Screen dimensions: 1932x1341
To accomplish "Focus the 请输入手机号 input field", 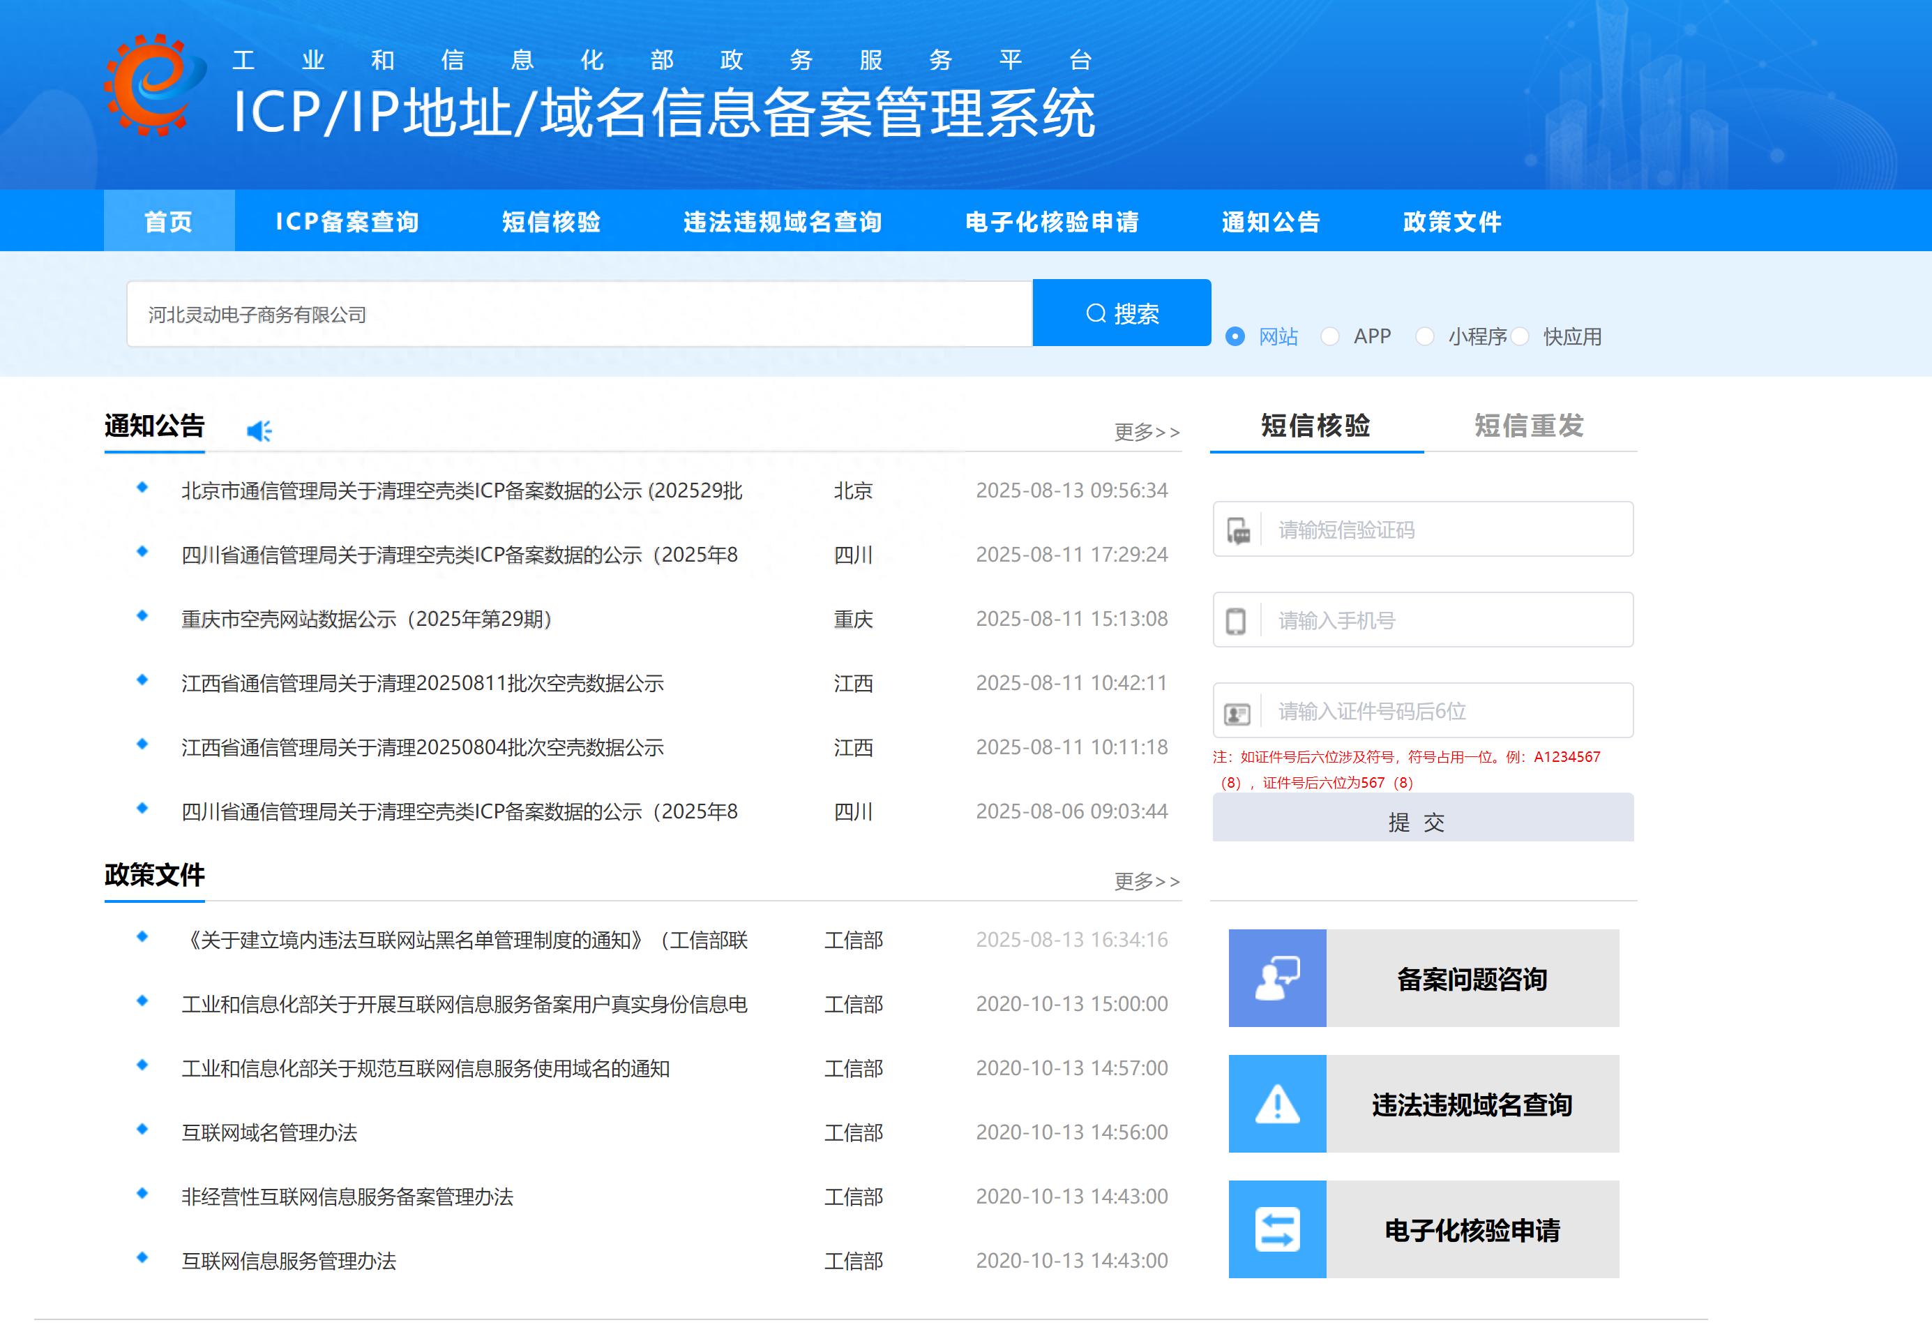I will click(1444, 621).
